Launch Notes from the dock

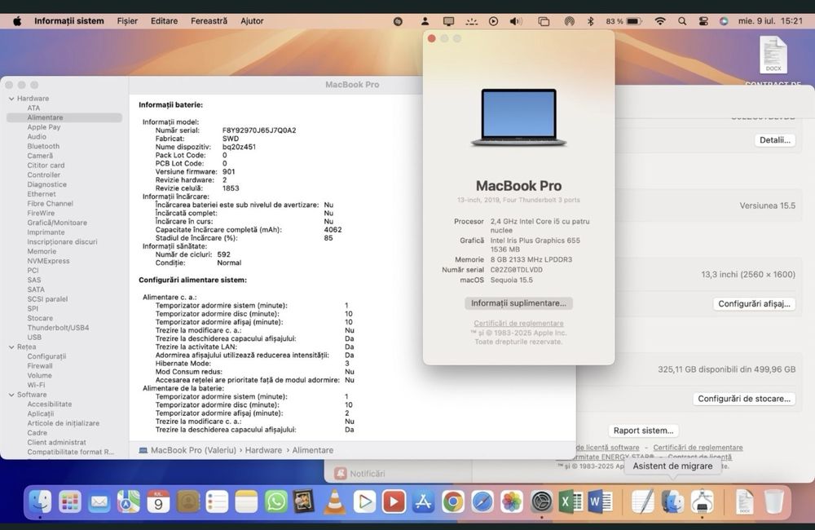[x=246, y=502]
